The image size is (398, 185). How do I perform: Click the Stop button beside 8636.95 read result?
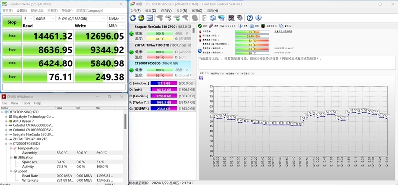[x=12, y=50]
